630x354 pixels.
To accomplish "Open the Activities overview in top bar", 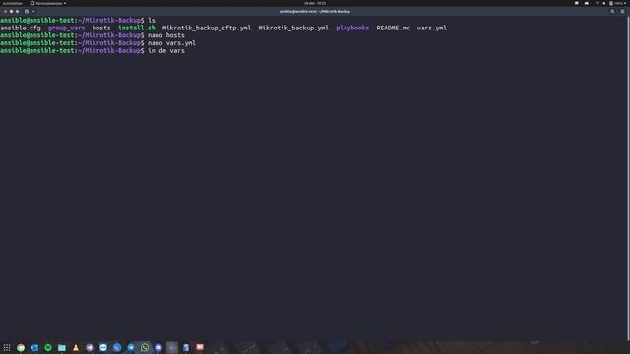I will tap(13, 3).
